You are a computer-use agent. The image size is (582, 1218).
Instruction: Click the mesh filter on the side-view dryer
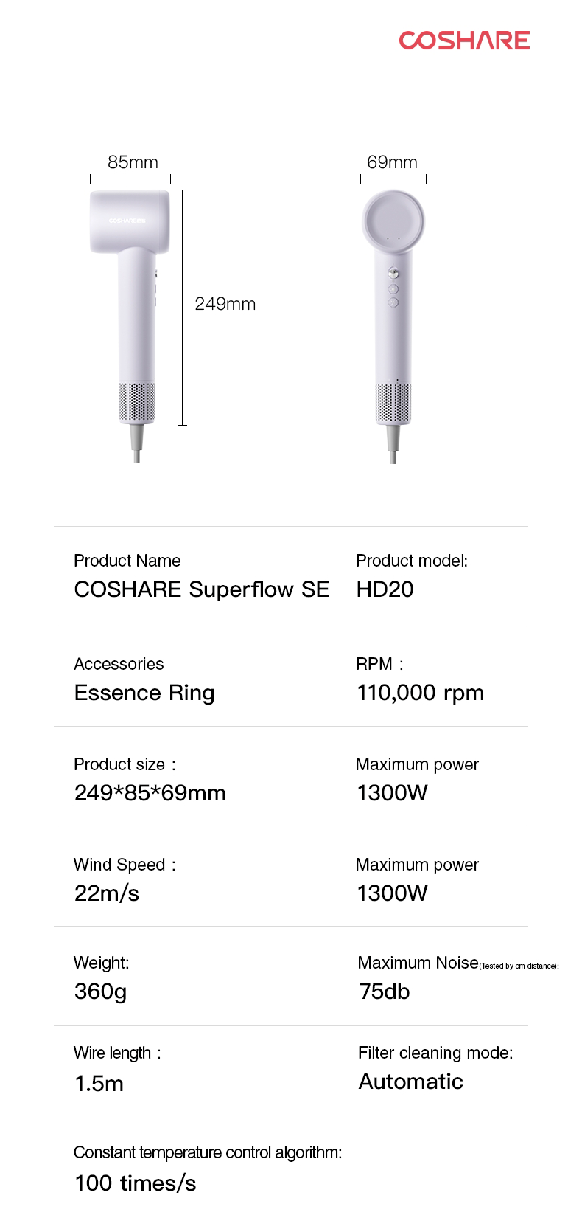click(x=137, y=403)
